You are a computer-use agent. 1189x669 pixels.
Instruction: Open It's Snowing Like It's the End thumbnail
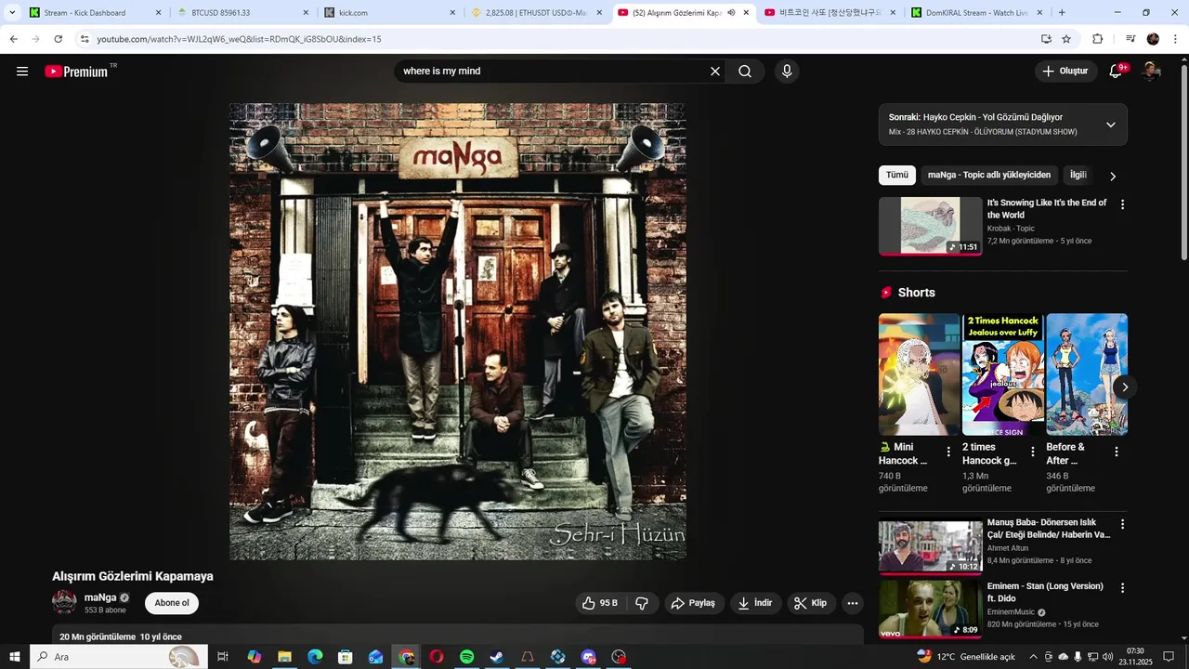tap(931, 226)
